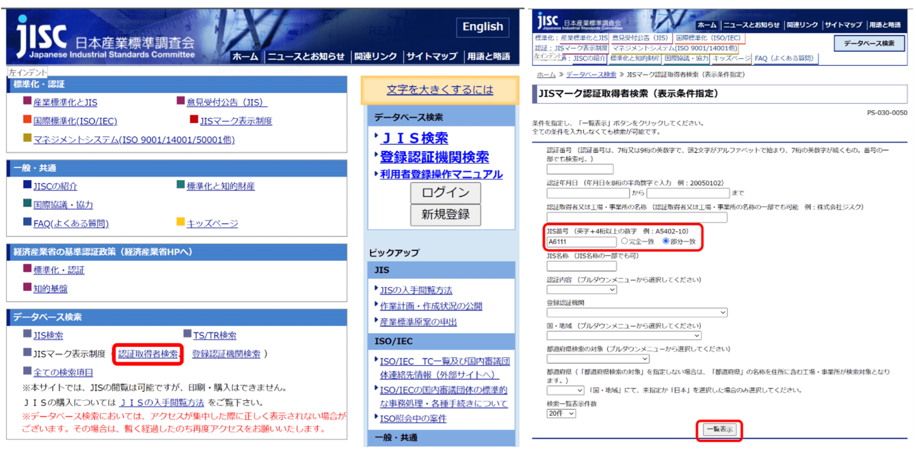
Task: Switch the site language with the English button
Action: pos(483,27)
